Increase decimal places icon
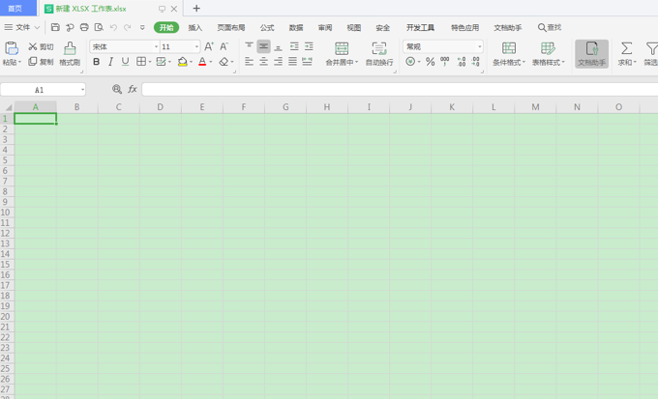This screenshot has width=658, height=399. pos(462,62)
